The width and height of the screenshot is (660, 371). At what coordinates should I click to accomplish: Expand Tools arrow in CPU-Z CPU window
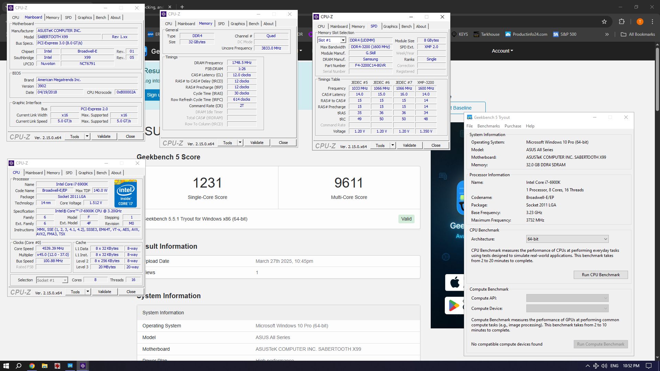[x=88, y=292]
